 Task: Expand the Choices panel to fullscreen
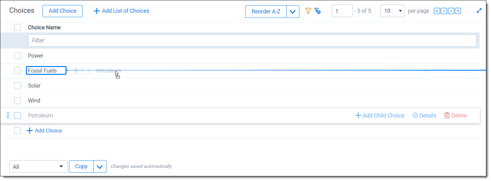pyautogui.click(x=479, y=11)
